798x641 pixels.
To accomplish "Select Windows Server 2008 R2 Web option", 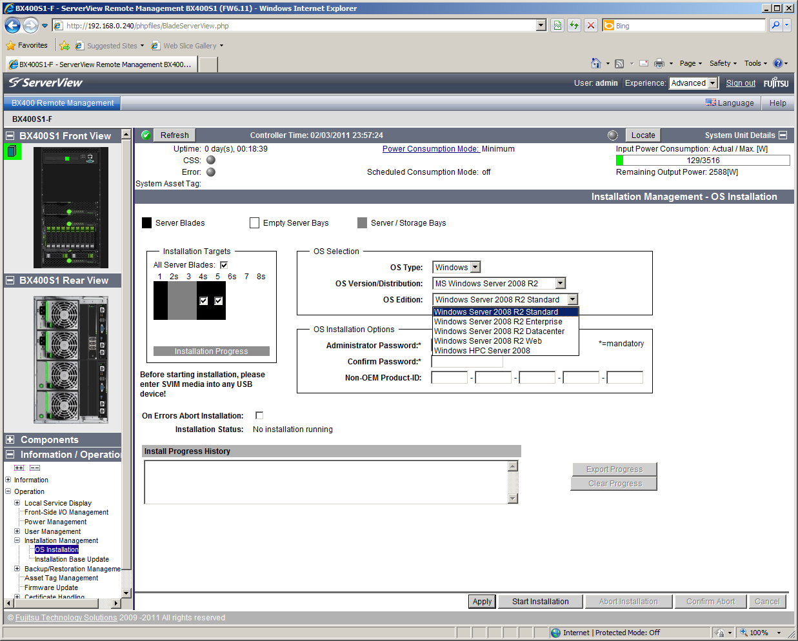I will pos(505,341).
